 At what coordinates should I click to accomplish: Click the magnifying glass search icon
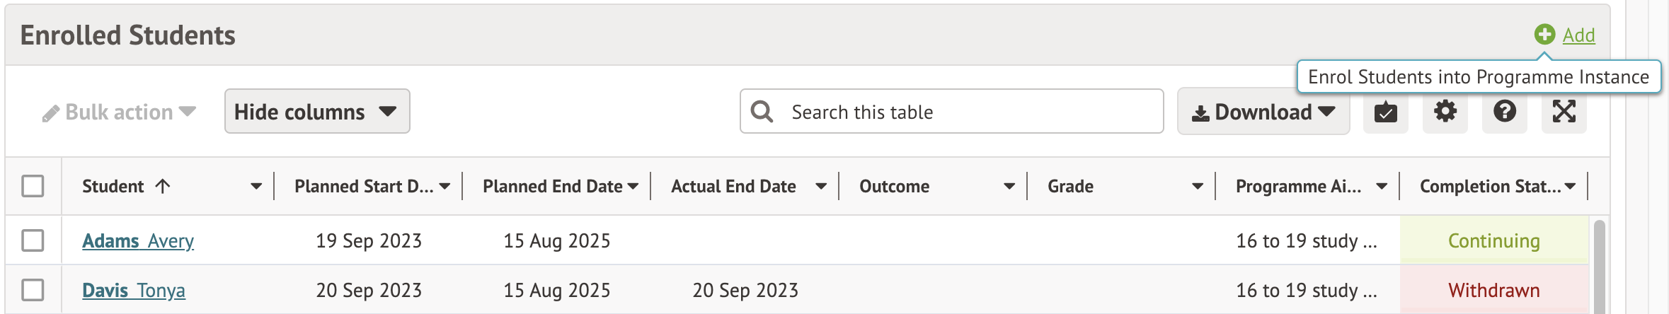pos(762,112)
